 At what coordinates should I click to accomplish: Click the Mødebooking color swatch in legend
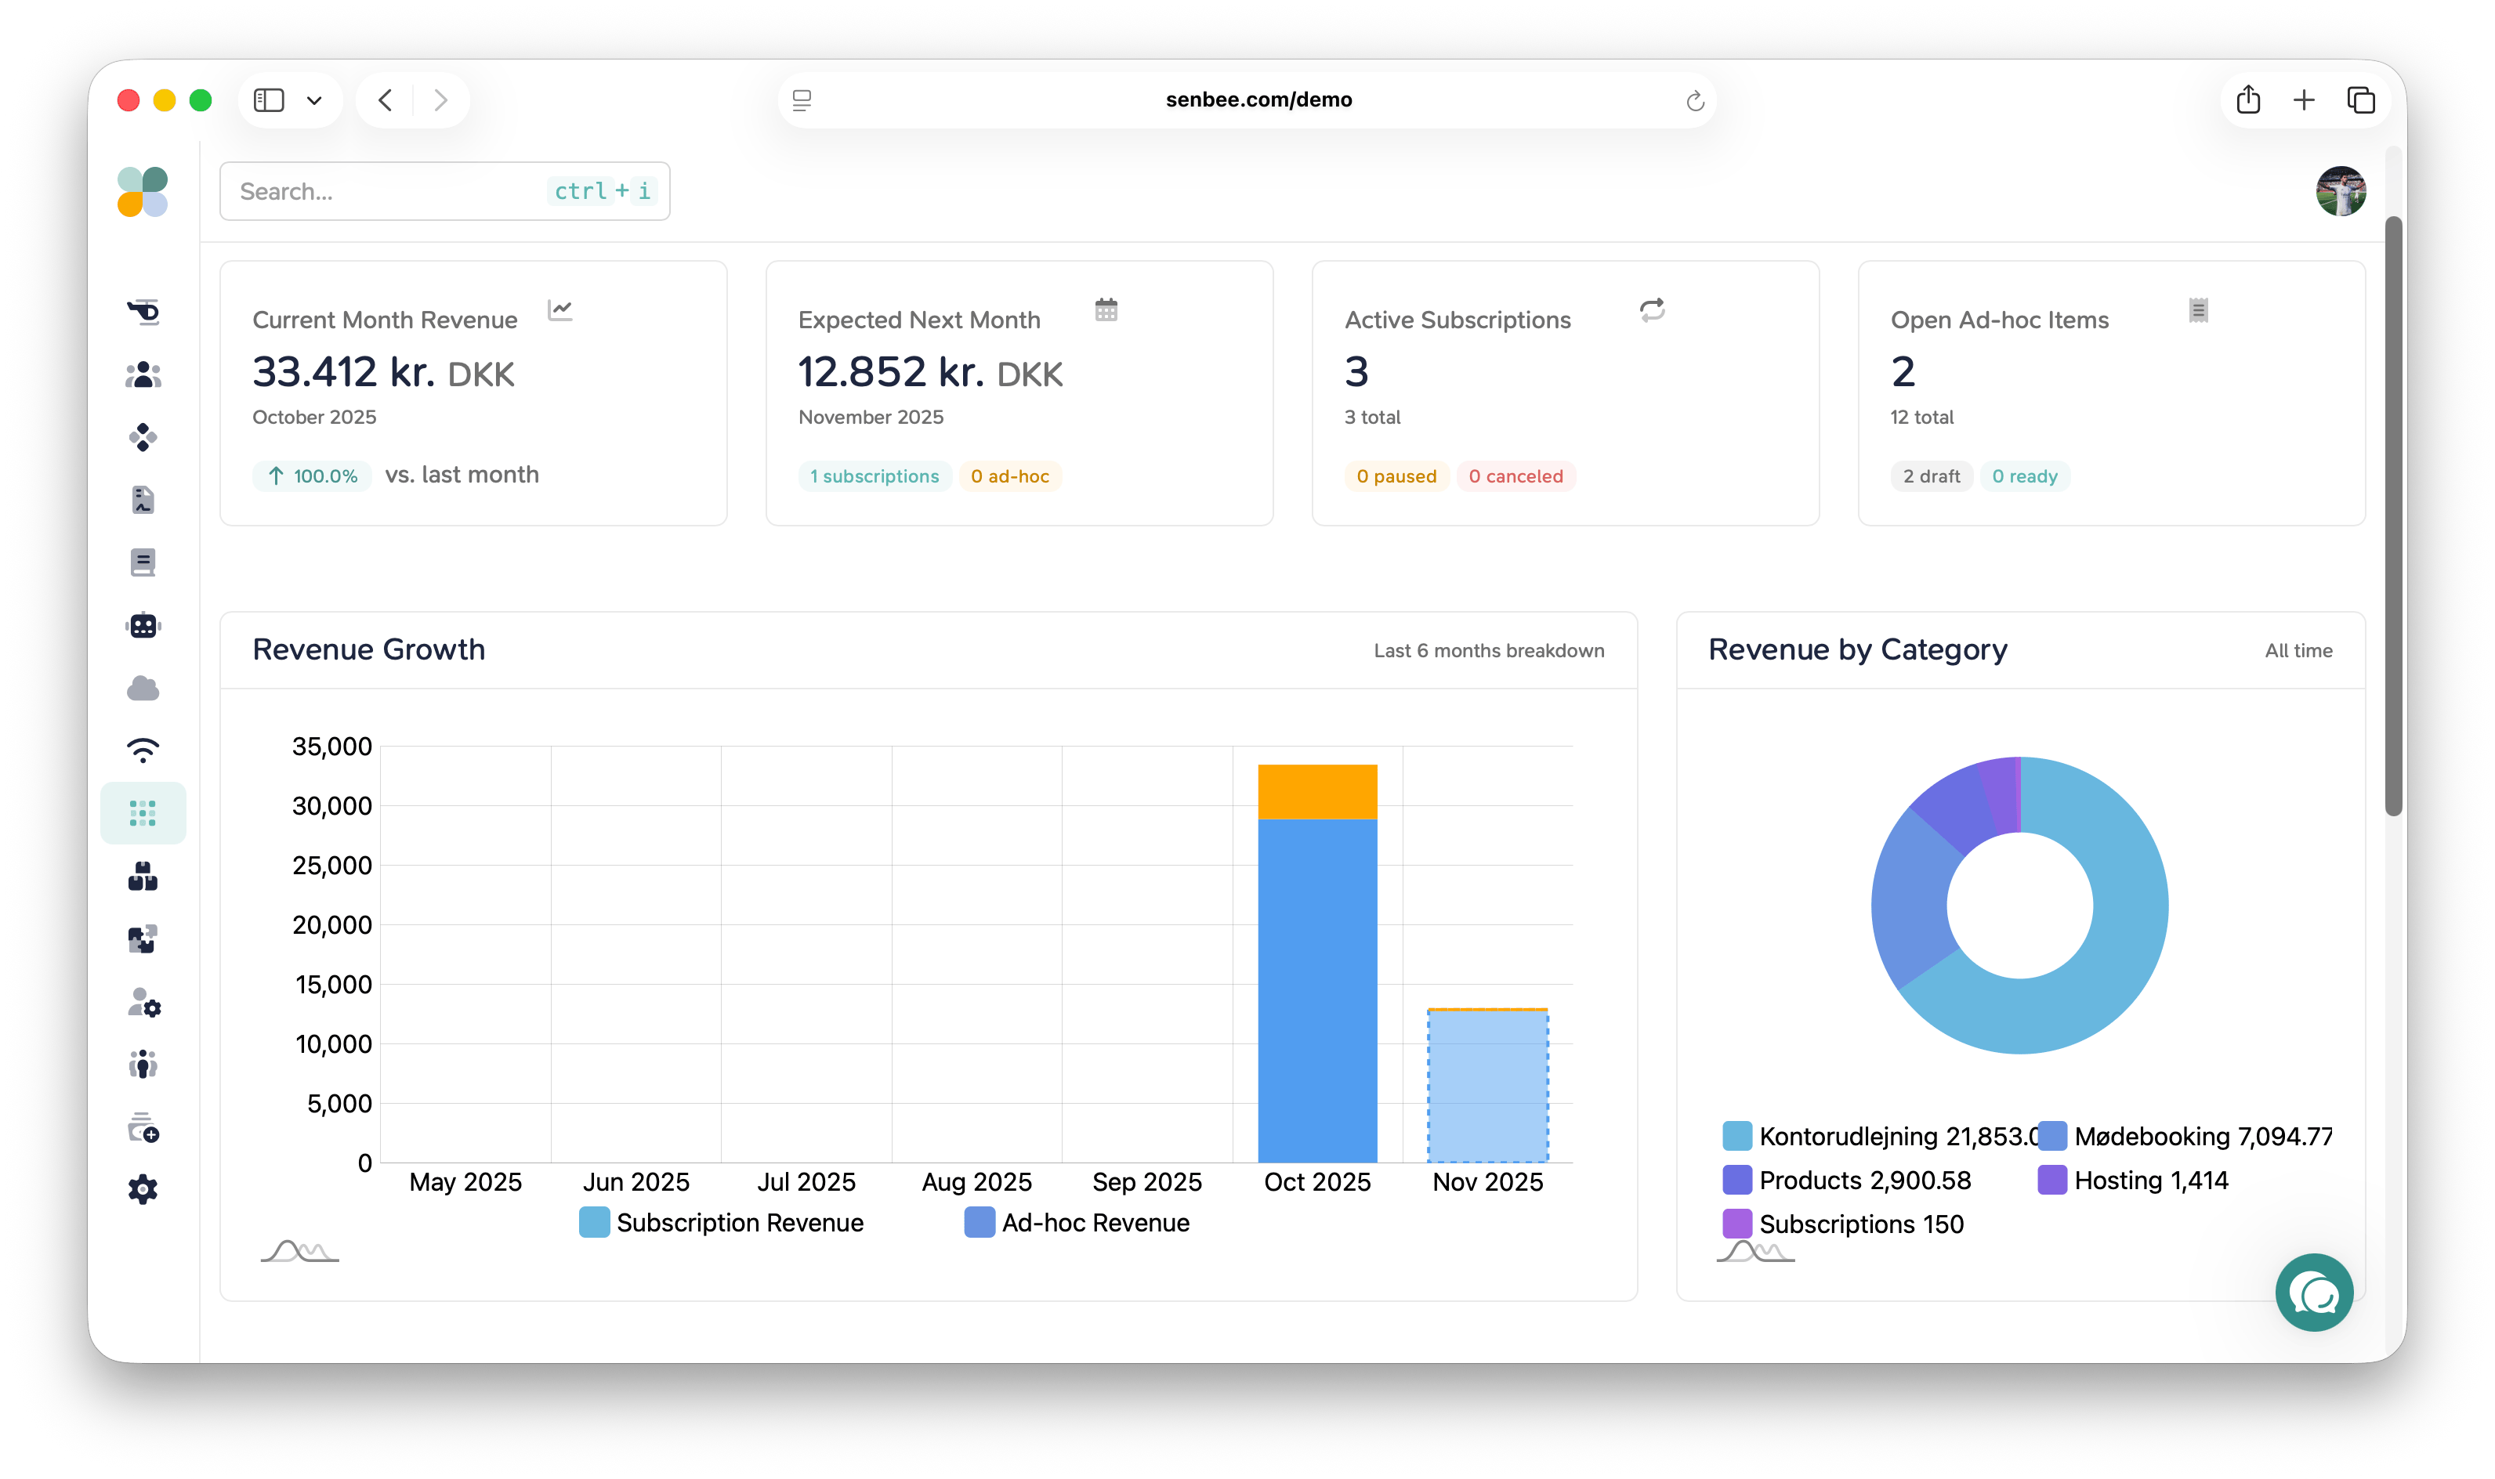[2051, 1136]
